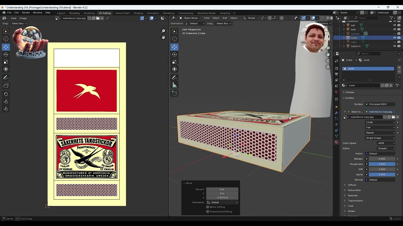Open the Material properties tab
Image resolution: width=403 pixels, height=226 pixels.
click(336, 142)
